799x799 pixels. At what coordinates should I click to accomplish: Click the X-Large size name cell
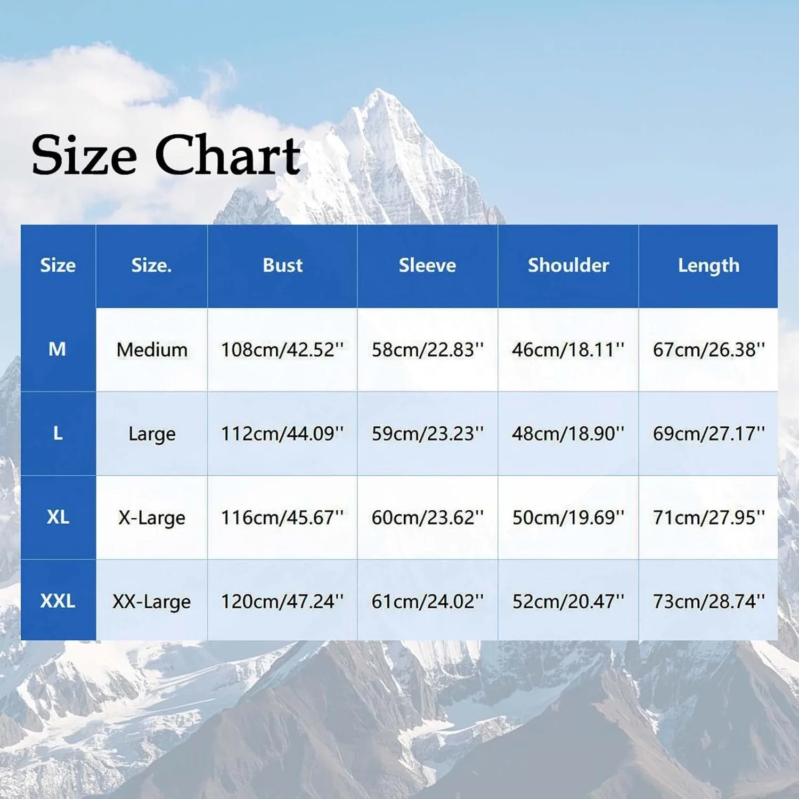coord(152,517)
